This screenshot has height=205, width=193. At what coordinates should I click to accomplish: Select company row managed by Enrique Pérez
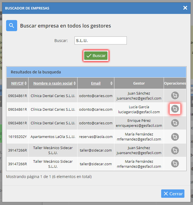[x=175, y=123]
